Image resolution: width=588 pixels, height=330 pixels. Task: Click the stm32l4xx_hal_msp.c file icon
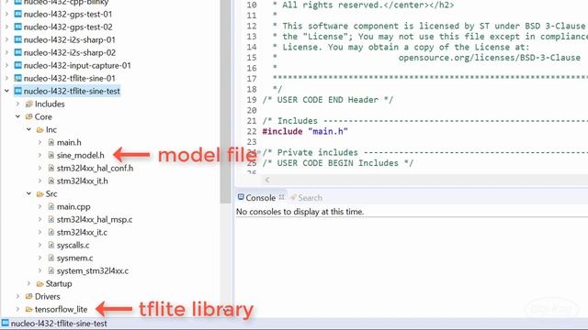(x=51, y=220)
